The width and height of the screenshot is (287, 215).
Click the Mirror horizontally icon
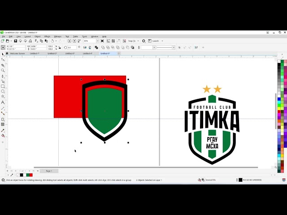(x=85, y=47)
